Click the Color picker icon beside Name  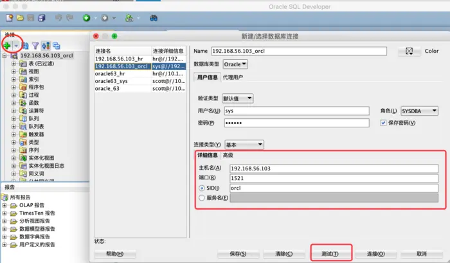click(410, 51)
